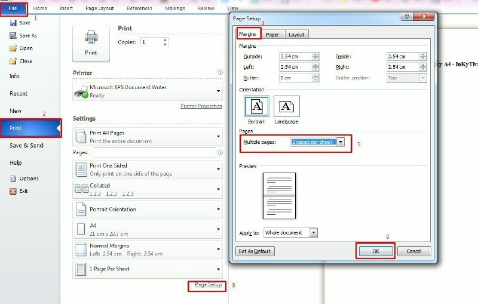Screen dimensions: 478x304
Task: Select the Landscape orientation icon
Action: [287, 106]
